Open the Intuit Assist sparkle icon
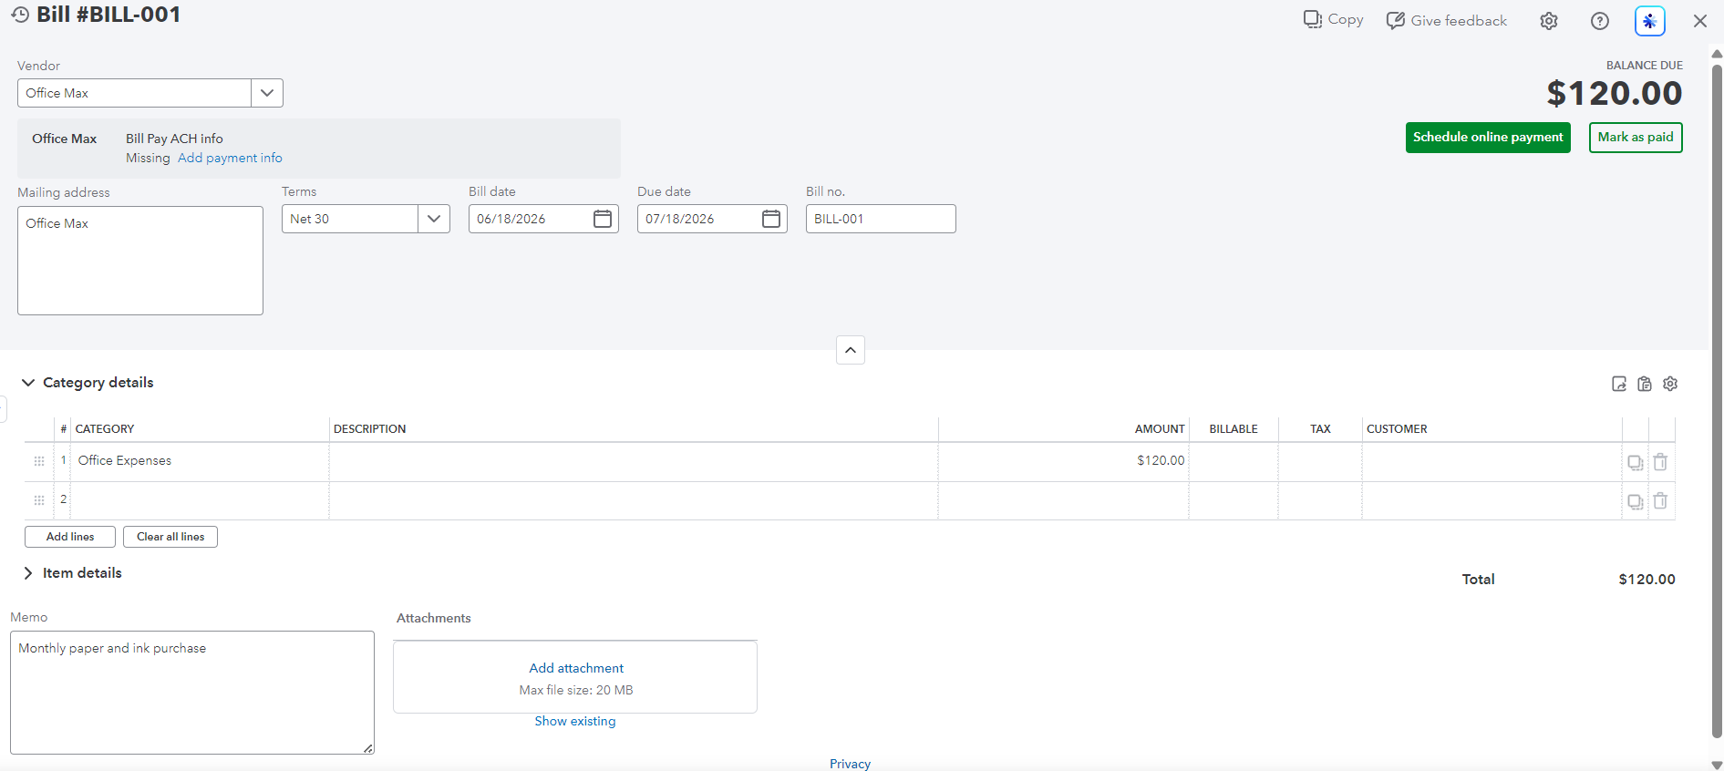Image resolution: width=1724 pixels, height=771 pixels. pos(1650,21)
